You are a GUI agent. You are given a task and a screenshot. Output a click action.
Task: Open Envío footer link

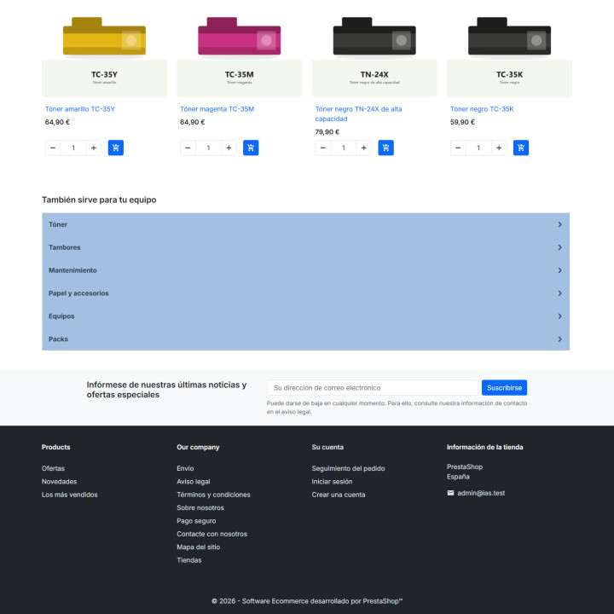(x=185, y=468)
